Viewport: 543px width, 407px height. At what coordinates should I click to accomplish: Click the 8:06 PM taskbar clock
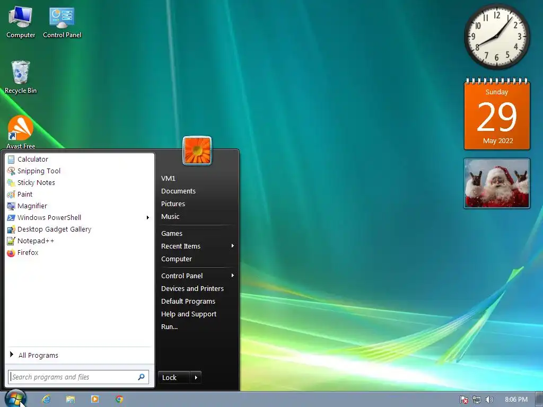pos(516,400)
